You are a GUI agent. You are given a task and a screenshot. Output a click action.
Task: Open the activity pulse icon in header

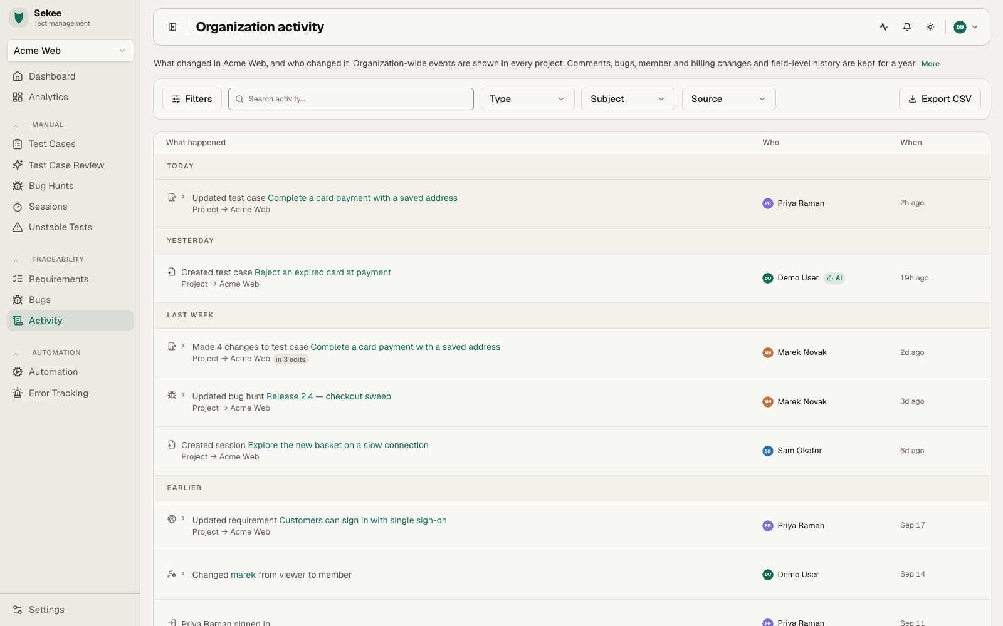pos(884,27)
